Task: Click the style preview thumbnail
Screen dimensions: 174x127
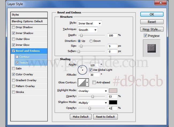Action: pyautogui.click(x=152, y=48)
